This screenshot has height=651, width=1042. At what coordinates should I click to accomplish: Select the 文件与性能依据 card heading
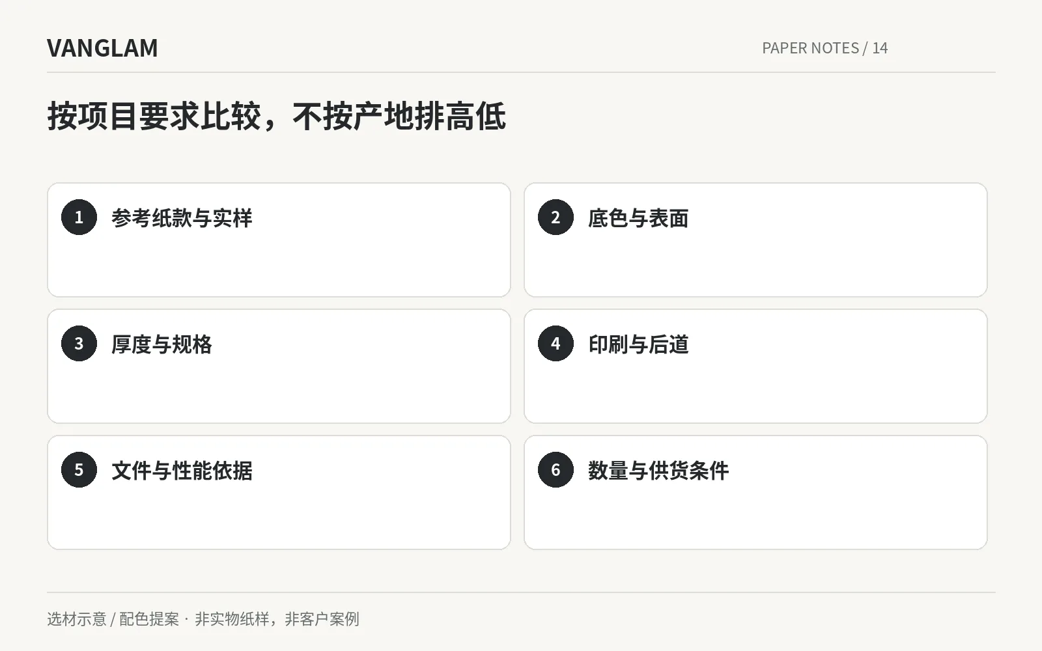coord(182,471)
